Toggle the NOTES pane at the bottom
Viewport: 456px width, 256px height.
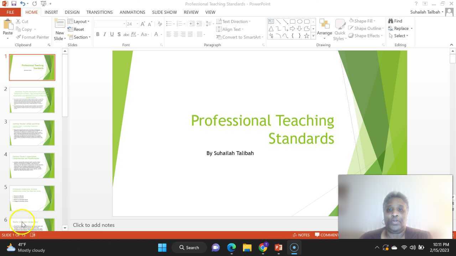(x=301, y=235)
